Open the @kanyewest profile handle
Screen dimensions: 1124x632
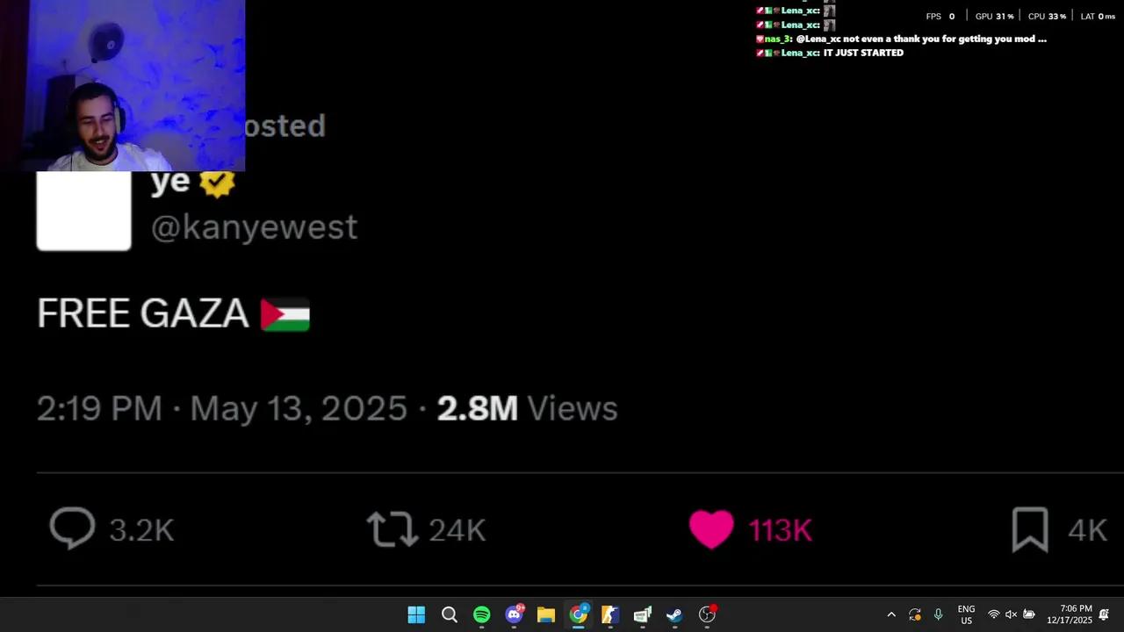tap(255, 227)
